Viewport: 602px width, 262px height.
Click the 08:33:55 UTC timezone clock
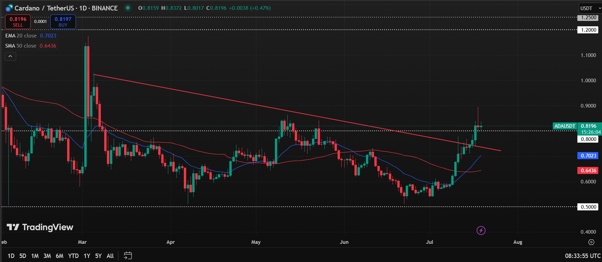click(582, 256)
